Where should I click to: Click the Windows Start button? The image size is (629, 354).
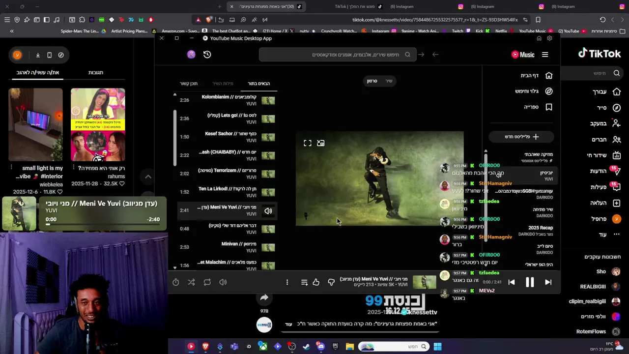437,347
